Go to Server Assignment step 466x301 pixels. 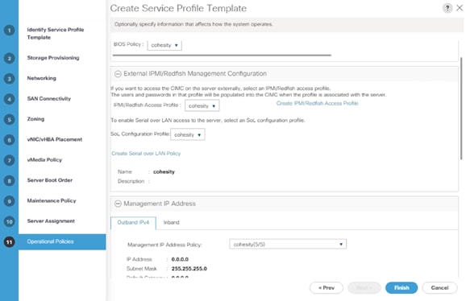pos(51,221)
